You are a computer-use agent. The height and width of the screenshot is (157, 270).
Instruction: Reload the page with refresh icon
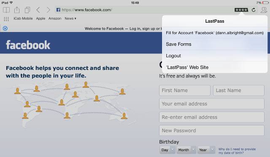254,10
